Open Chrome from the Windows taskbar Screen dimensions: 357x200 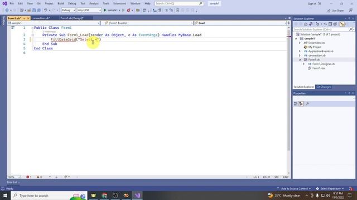[104, 196]
